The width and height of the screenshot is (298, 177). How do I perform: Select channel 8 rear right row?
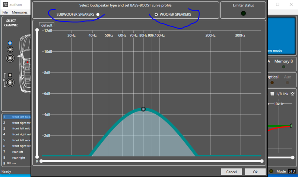[x=16, y=158]
